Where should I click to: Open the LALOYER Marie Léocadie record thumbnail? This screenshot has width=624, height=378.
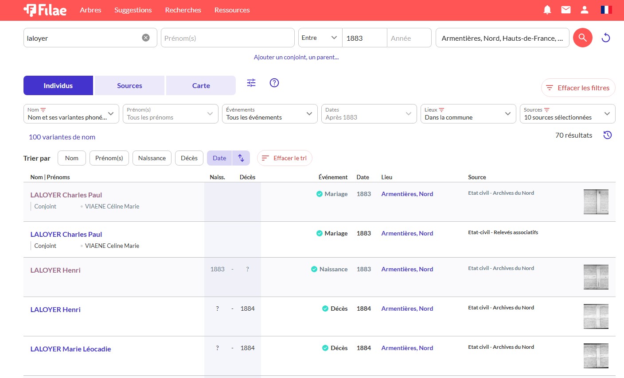[x=596, y=355]
